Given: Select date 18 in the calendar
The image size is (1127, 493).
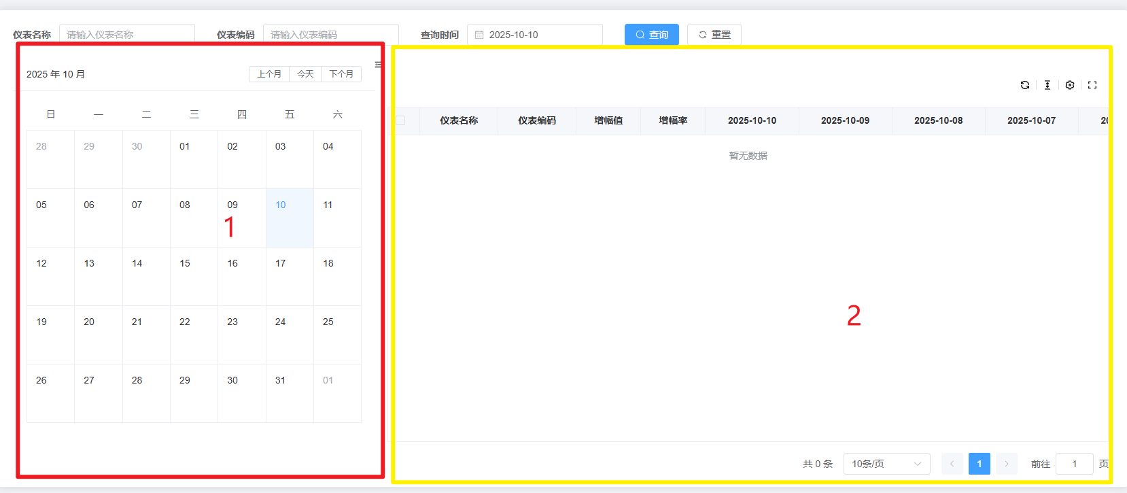Looking at the screenshot, I should click(337, 276).
